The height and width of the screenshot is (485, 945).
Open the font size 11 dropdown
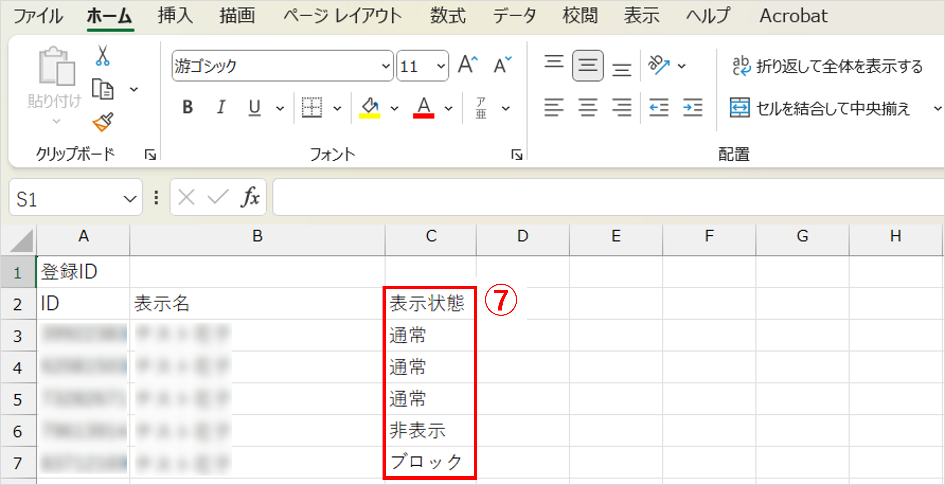440,66
